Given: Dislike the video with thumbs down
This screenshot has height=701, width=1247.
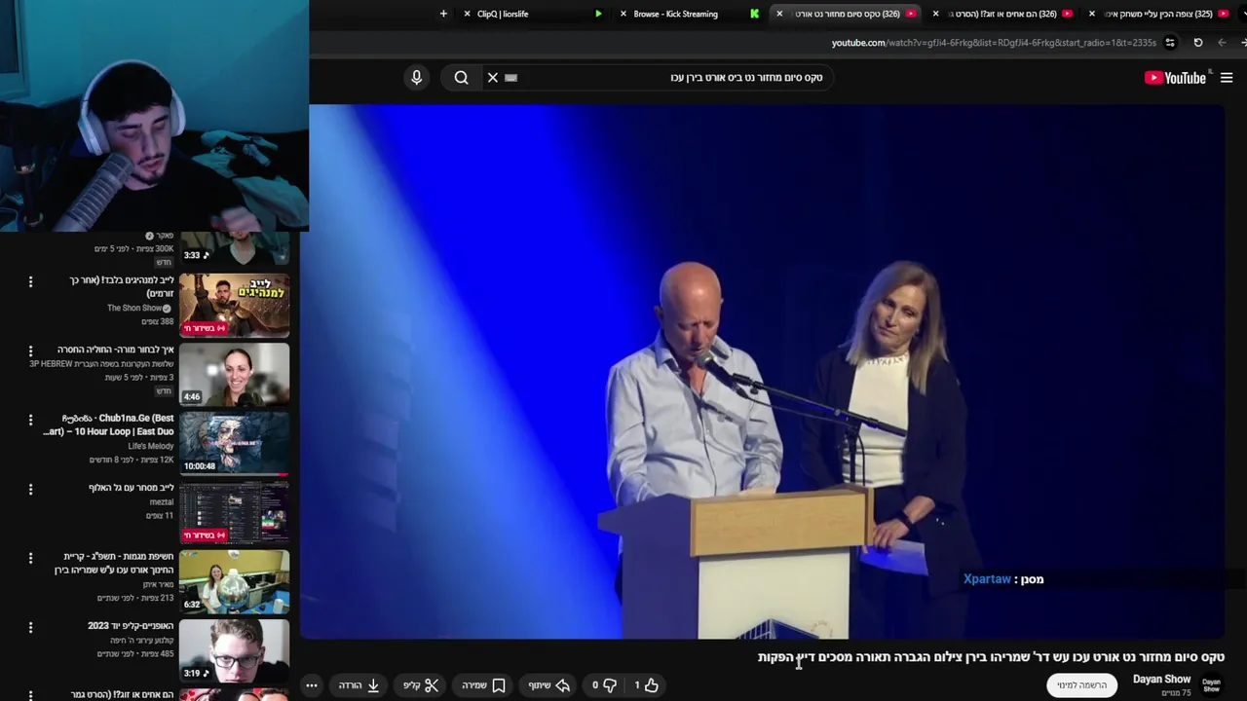Looking at the screenshot, I should click(605, 685).
